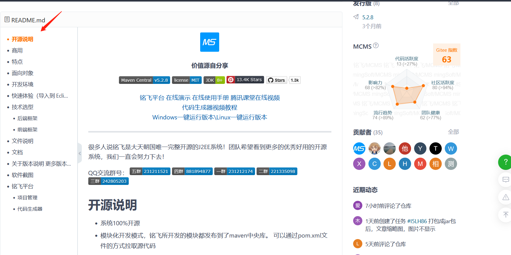Jump to 商用 section in outline

tap(17, 51)
